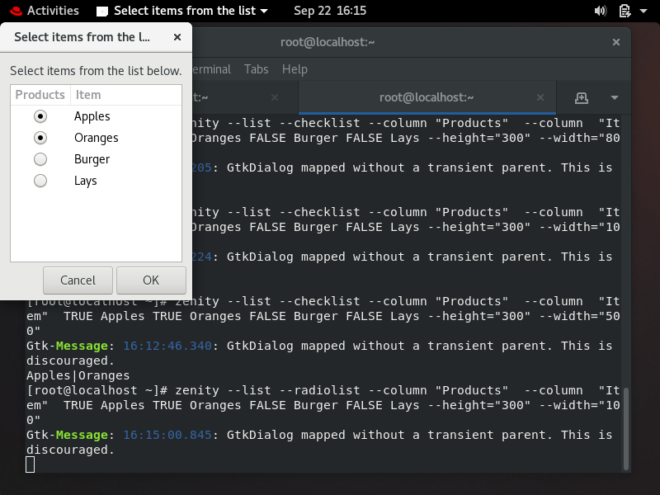The height and width of the screenshot is (495, 660).
Task: Open the Tabs menu
Action: [x=256, y=69]
